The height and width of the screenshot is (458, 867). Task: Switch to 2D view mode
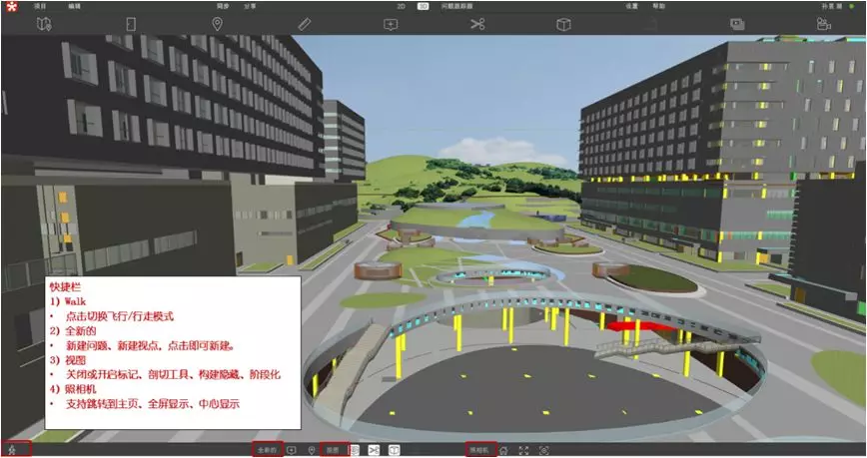click(x=401, y=6)
